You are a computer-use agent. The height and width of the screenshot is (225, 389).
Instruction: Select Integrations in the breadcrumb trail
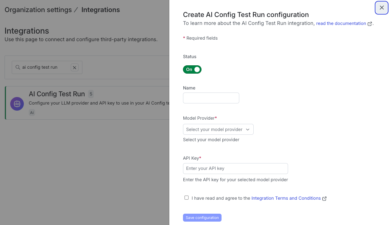click(100, 10)
